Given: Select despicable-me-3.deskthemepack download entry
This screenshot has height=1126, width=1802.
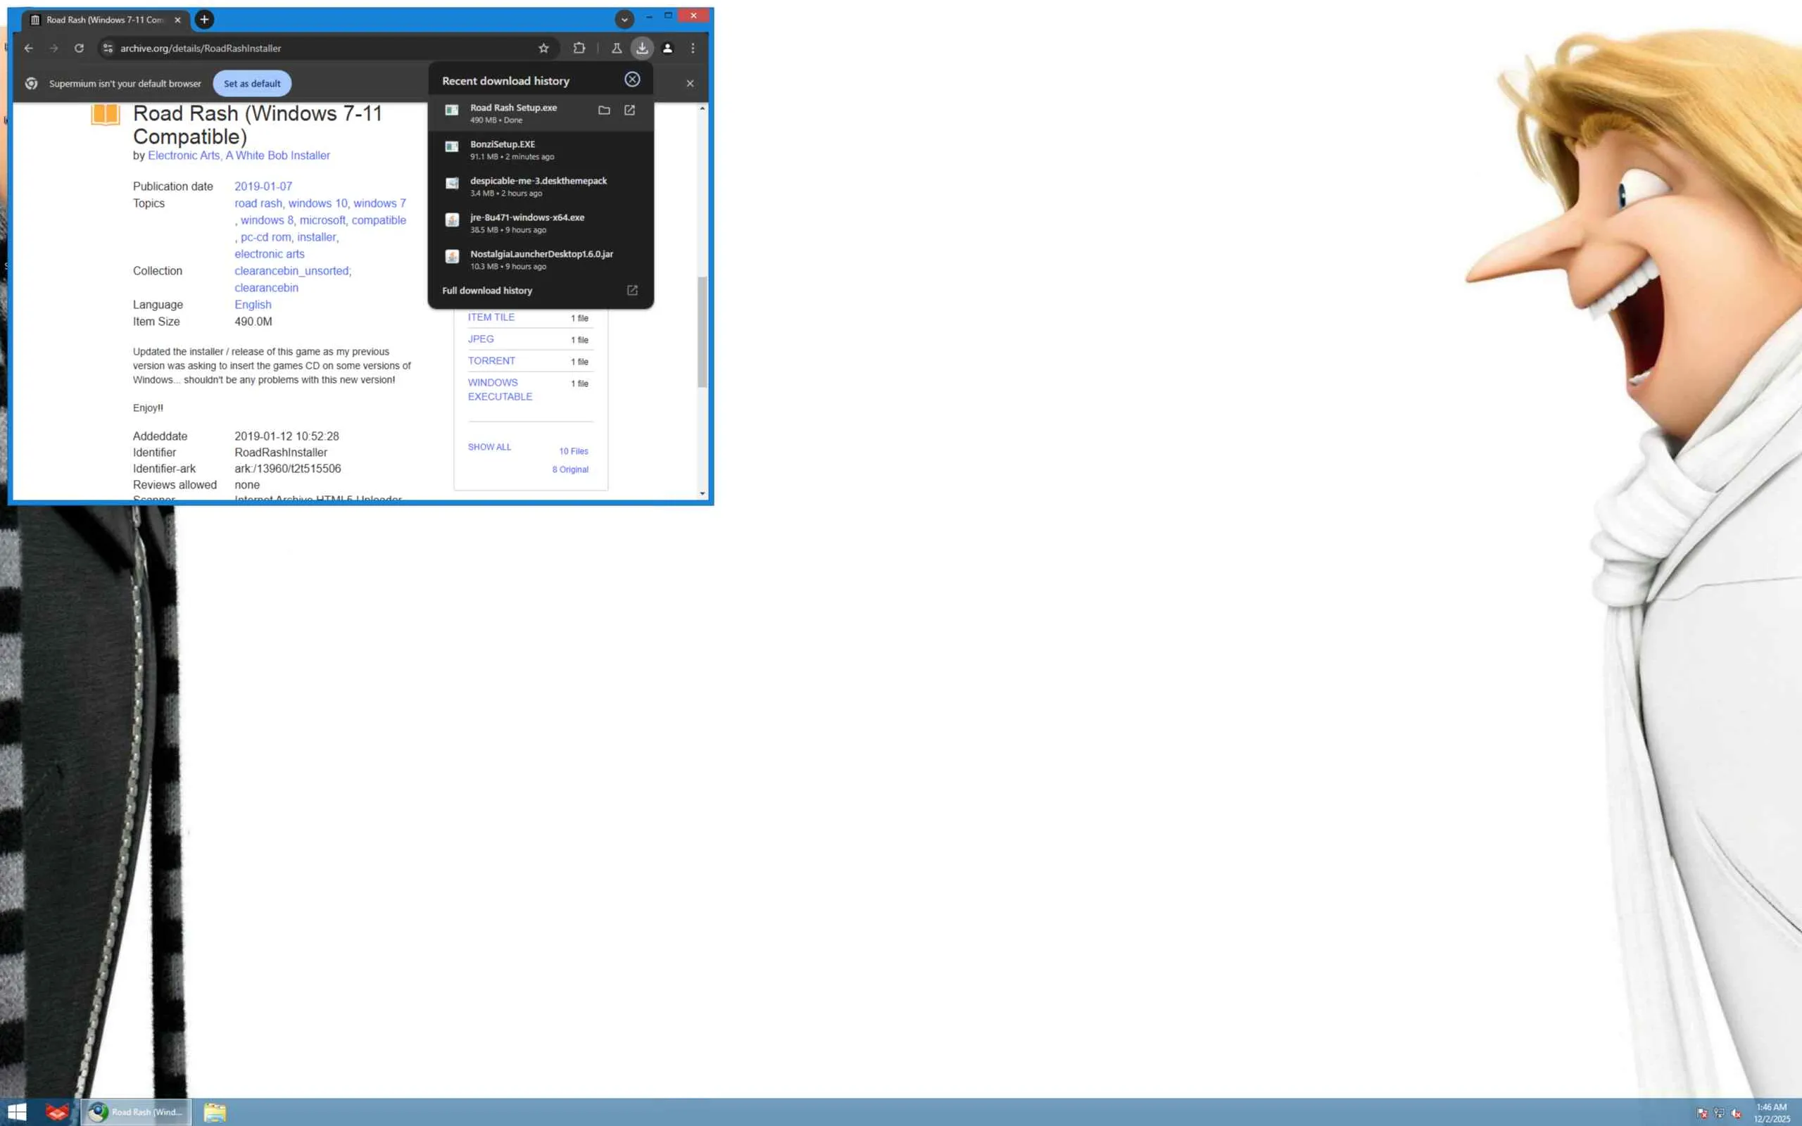Looking at the screenshot, I should [x=540, y=186].
